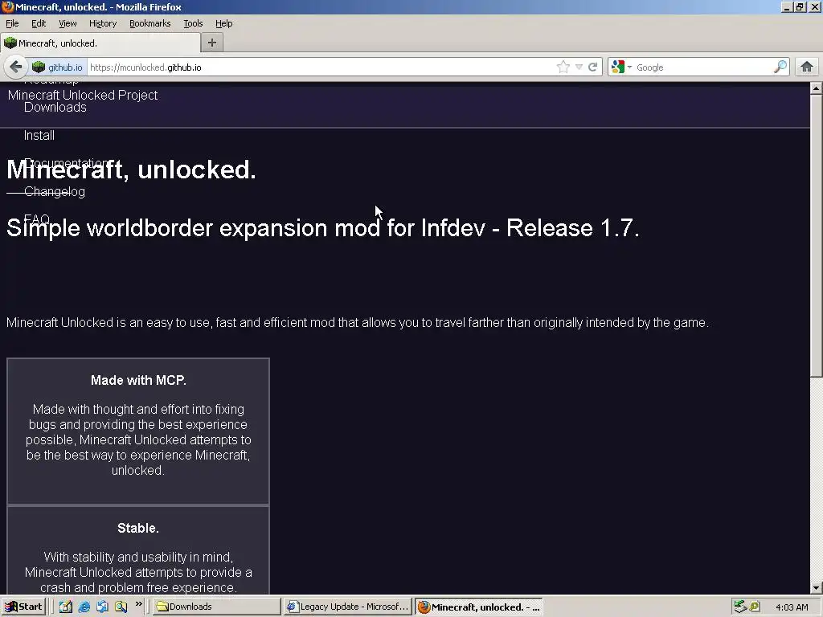
Task: Click the Minecraft Unlocked Project title link
Action: [x=83, y=95]
